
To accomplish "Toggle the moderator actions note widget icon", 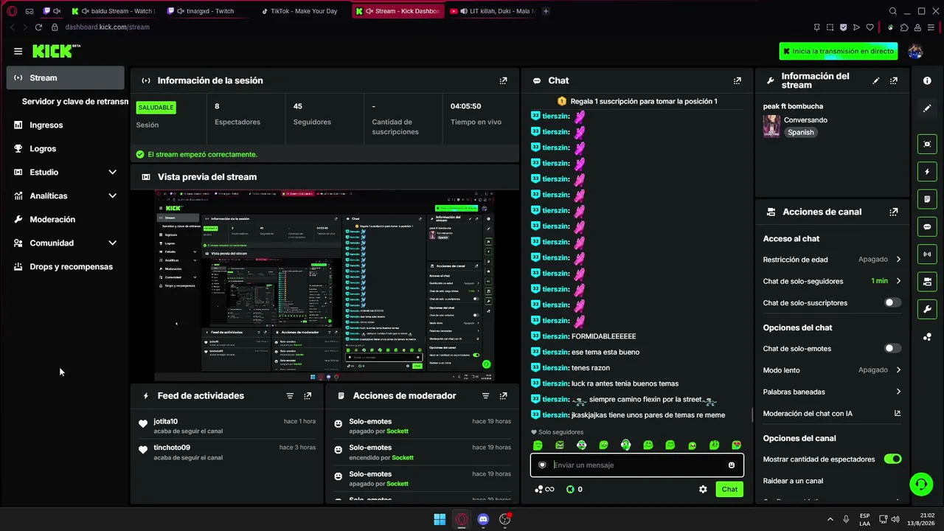I will [x=927, y=199].
